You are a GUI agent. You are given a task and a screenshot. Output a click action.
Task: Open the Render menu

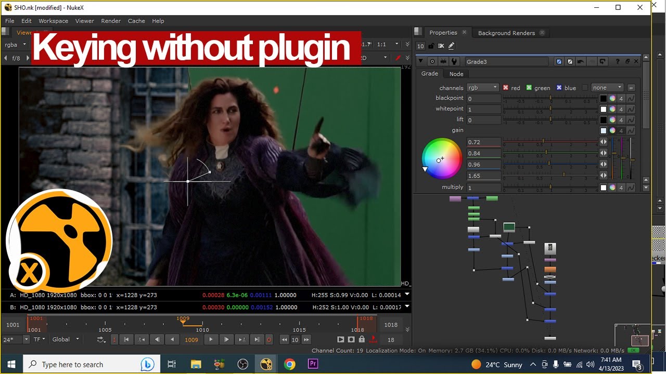tap(111, 21)
